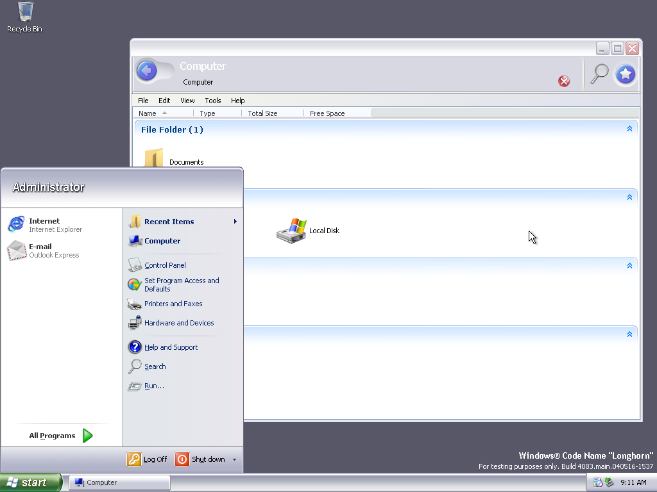Click the Start button on taskbar
Screen dimensions: 657x492
click(31, 482)
